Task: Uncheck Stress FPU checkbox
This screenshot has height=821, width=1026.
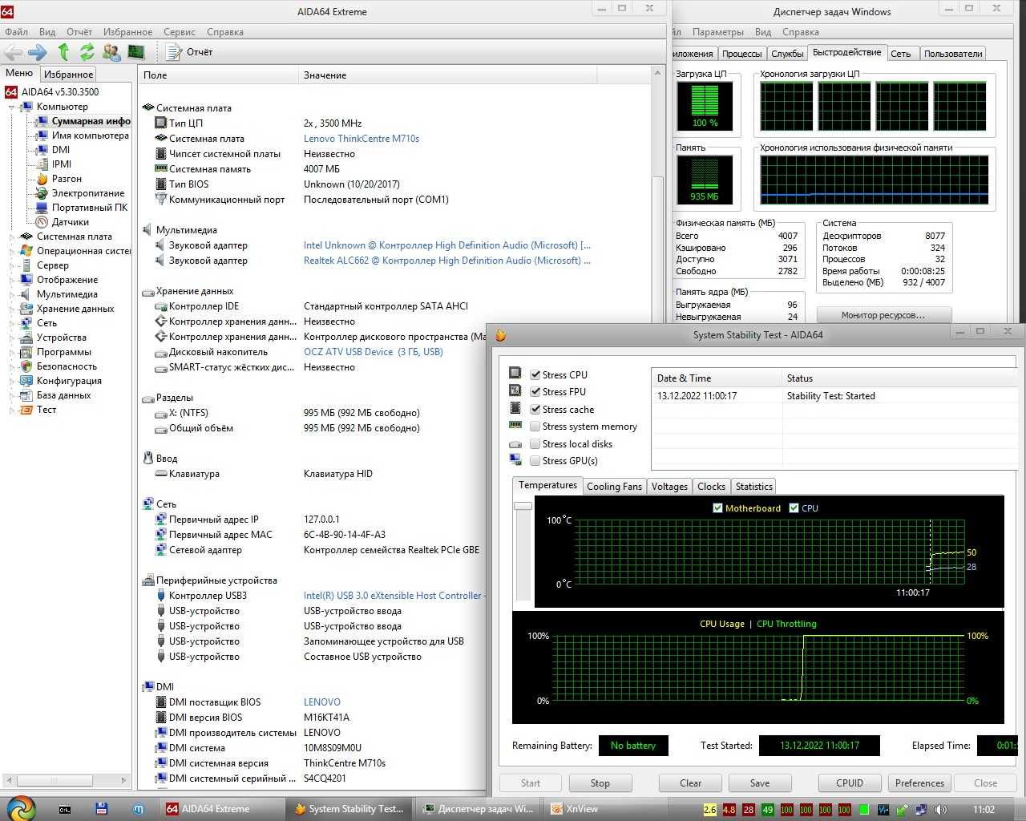Action: pyautogui.click(x=535, y=391)
